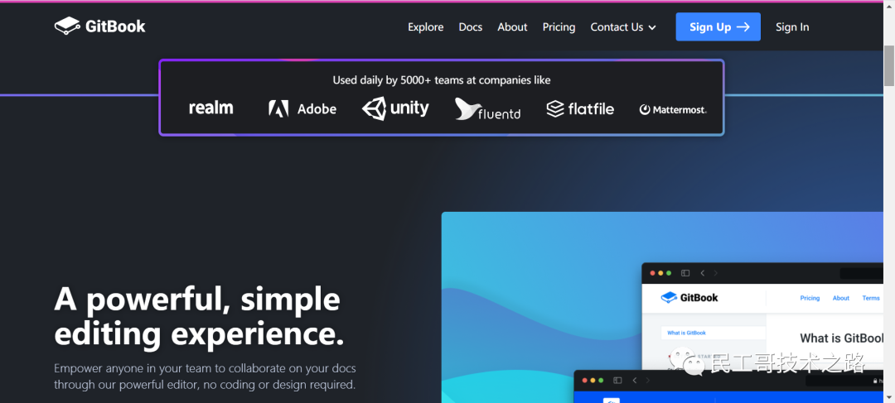Expand the Contact Us dropdown
Screen dimensions: 895x403
tap(622, 26)
